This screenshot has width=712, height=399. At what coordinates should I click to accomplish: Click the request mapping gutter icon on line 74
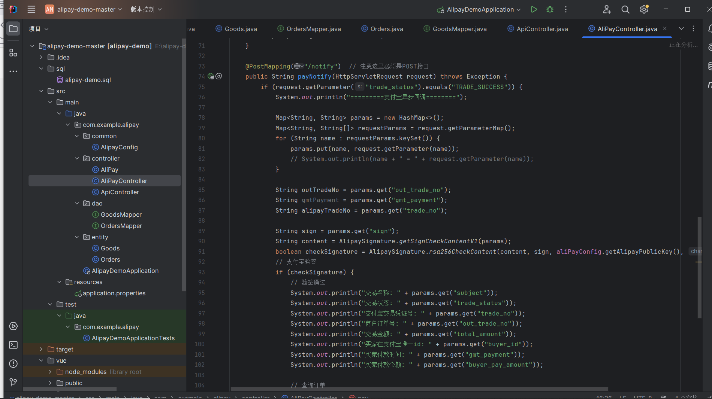pos(219,76)
